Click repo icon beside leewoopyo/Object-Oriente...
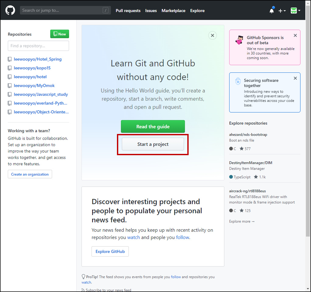Screen dimensions: 311x292 10,112
